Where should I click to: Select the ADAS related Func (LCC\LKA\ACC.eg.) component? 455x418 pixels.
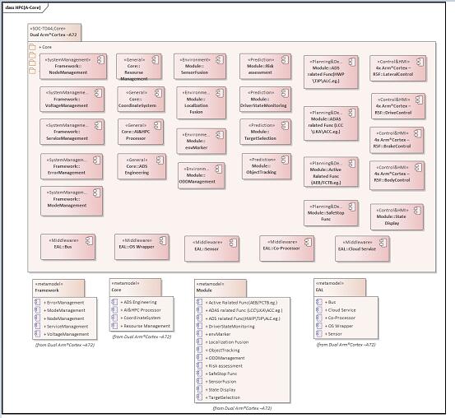tap(331, 123)
